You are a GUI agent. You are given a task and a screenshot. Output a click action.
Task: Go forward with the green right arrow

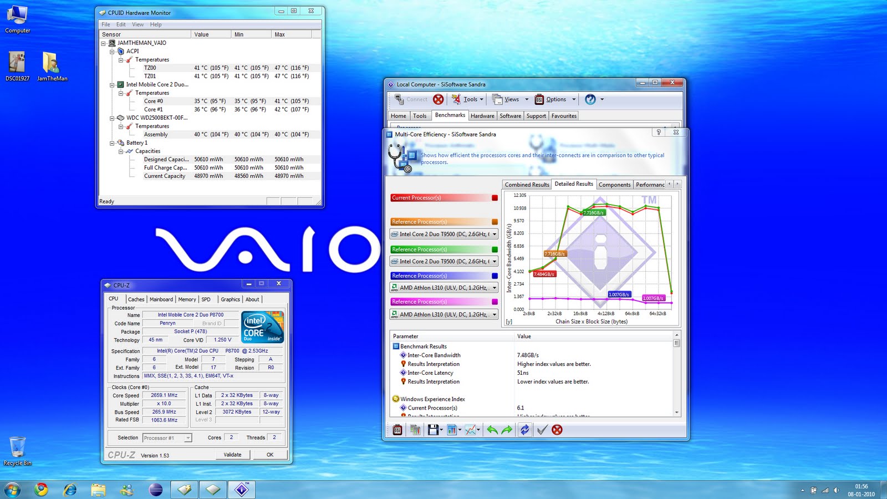(x=507, y=430)
